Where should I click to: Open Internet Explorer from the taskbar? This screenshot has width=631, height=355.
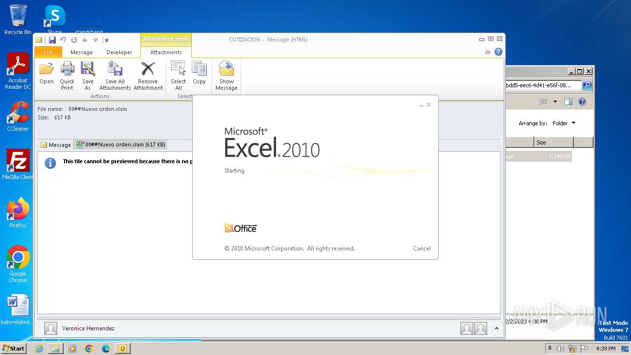pos(39,349)
